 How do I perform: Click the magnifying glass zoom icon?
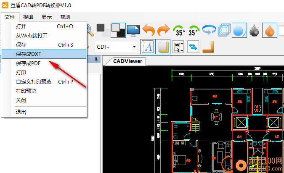point(90,30)
